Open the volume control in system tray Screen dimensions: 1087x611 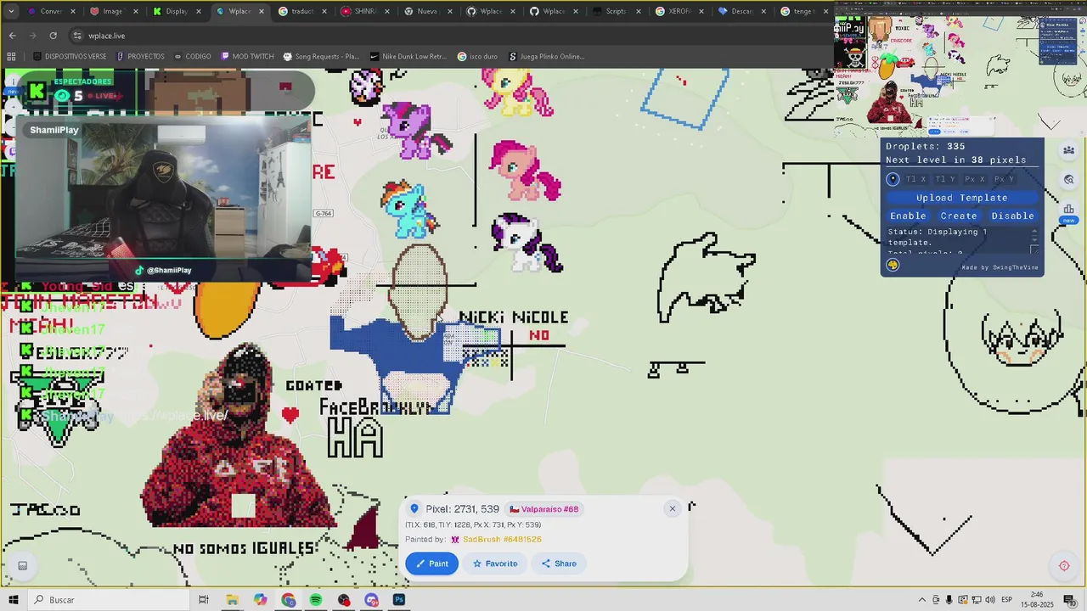click(x=990, y=600)
